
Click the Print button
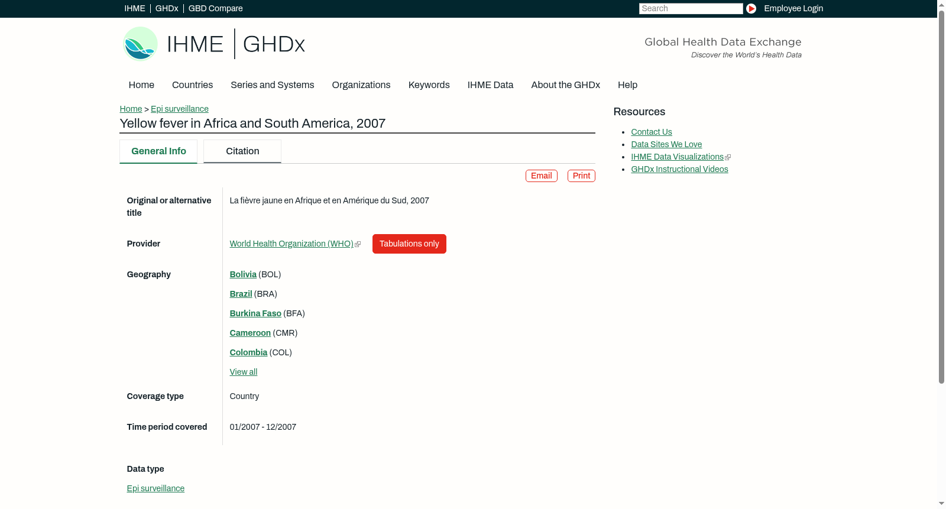coord(581,176)
